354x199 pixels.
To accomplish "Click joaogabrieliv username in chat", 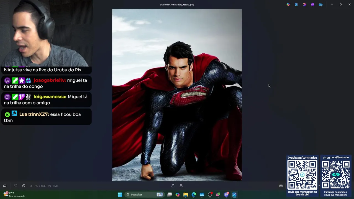I will (x=50, y=80).
